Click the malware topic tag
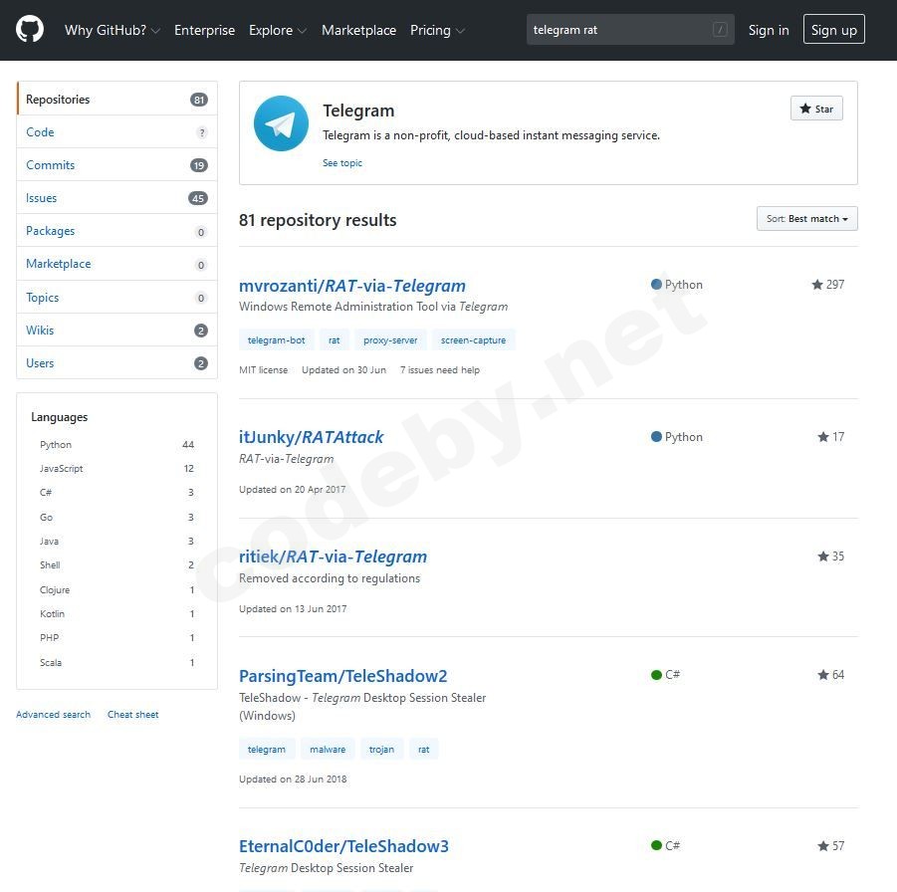Viewport: 897px width, 892px height. pyautogui.click(x=328, y=749)
